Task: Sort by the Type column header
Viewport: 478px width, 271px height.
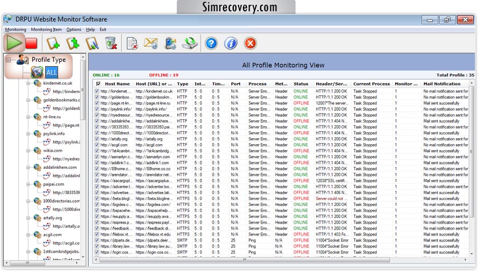Action: pos(183,84)
